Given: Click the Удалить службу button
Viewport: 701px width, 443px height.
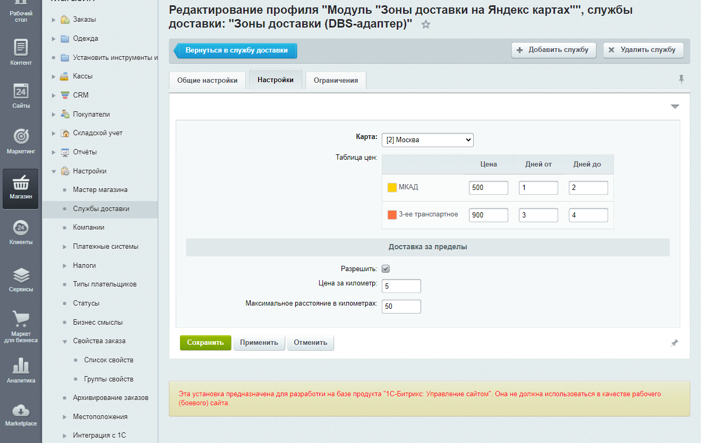Looking at the screenshot, I should (x=643, y=50).
